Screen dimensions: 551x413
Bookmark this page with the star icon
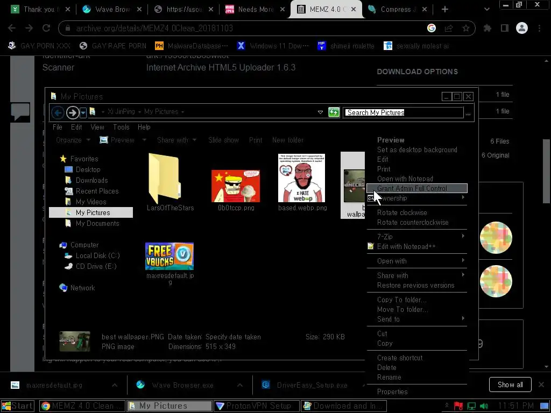click(465, 28)
